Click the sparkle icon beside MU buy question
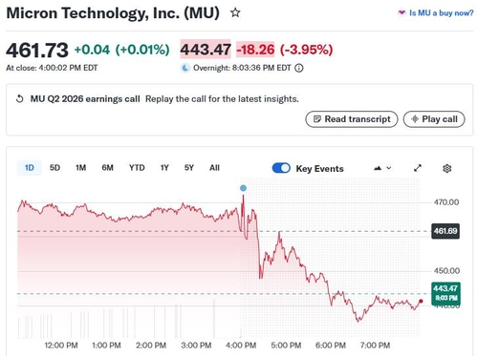 402,12
